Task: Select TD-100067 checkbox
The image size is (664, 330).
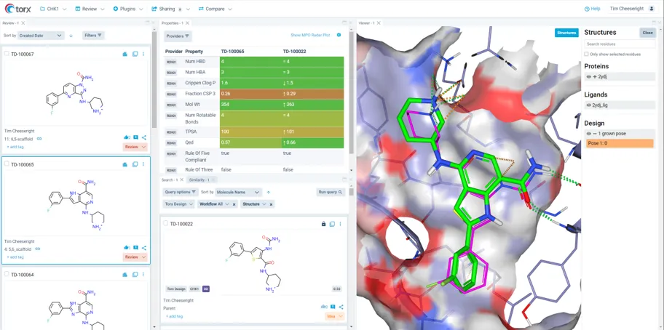Action: point(7,54)
